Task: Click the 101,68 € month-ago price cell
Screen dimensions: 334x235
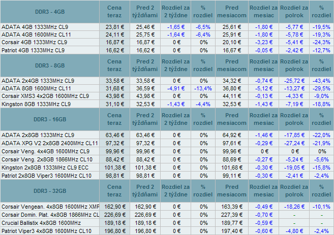Action: [x=232, y=167]
